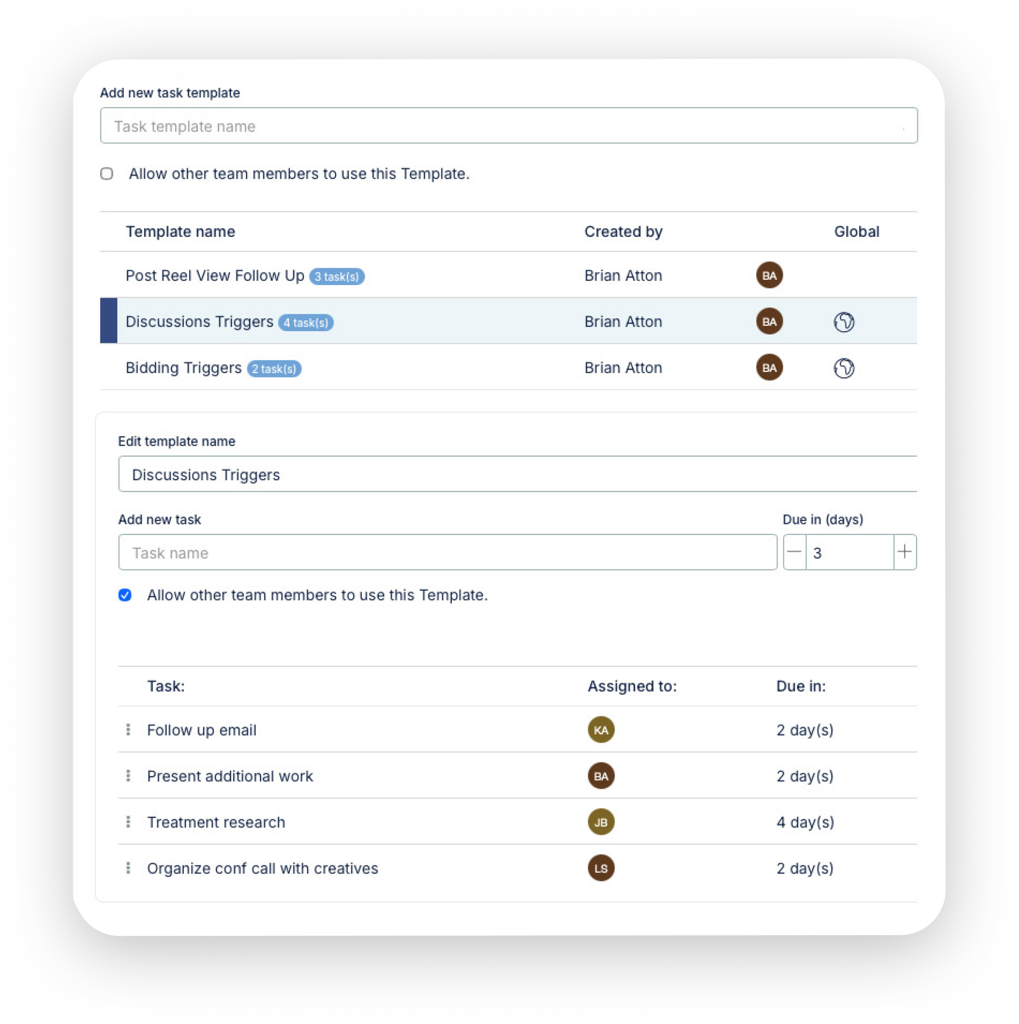Click the Present additional work task
The image size is (1019, 1024).
[230, 776]
